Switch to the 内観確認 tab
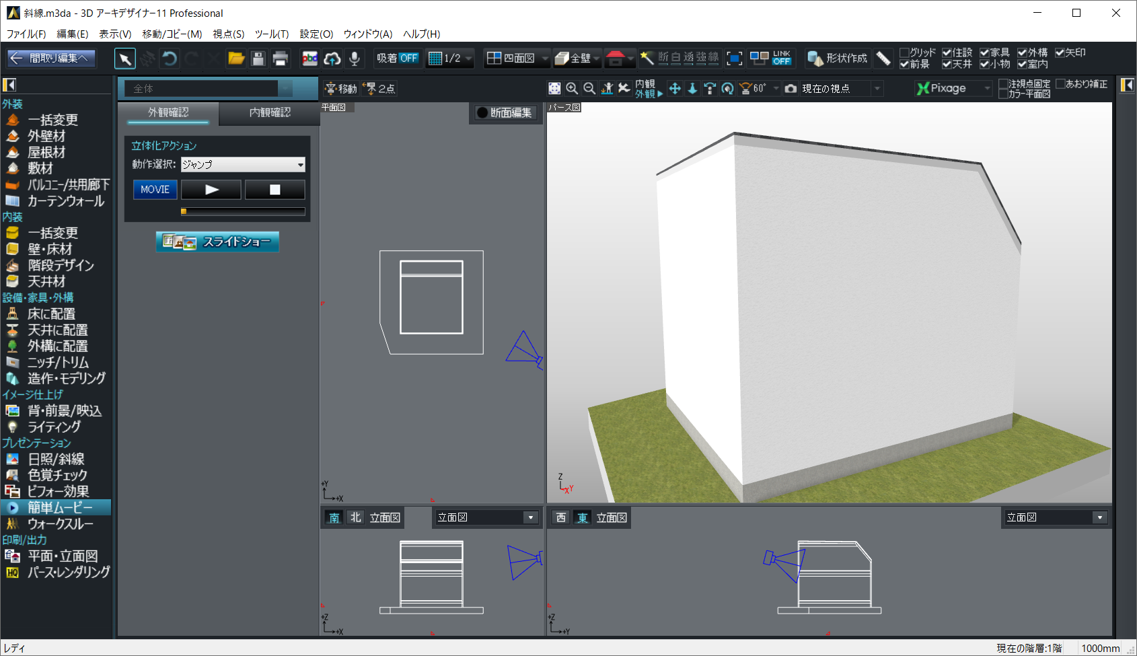 pyautogui.click(x=269, y=112)
